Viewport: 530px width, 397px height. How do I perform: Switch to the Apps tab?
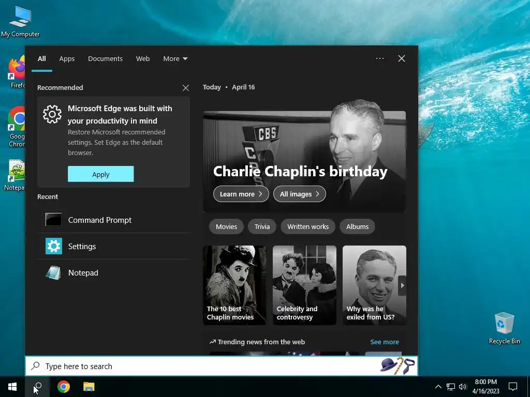click(67, 58)
